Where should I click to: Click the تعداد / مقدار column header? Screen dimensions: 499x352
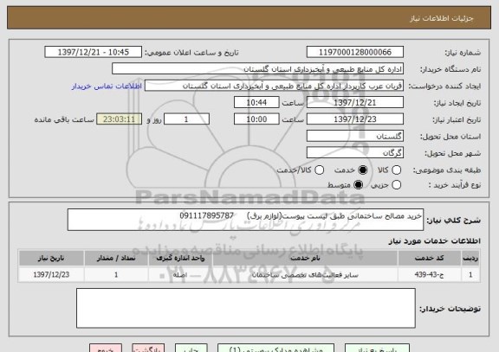click(116, 258)
